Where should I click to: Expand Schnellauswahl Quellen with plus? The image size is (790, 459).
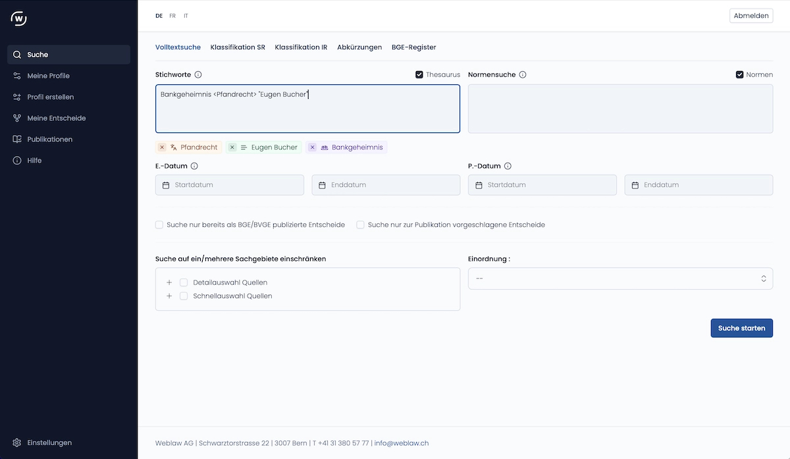[169, 296]
